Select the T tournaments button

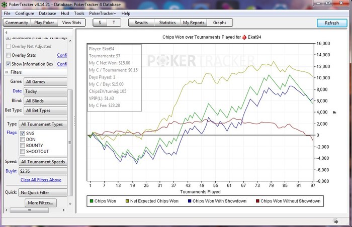114,23
